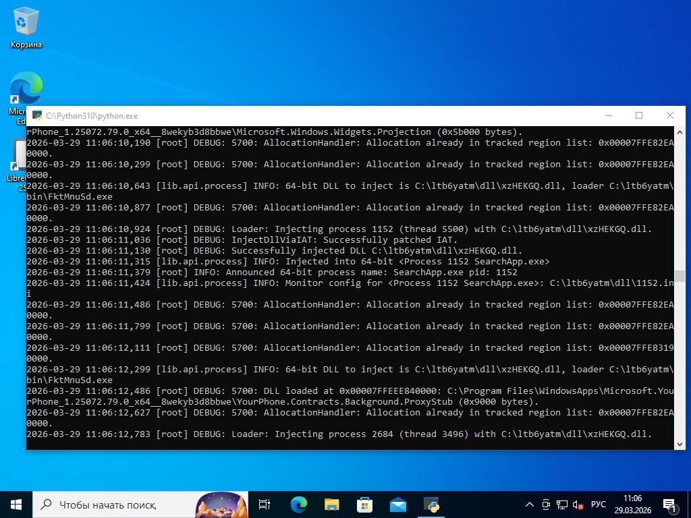
Task: Expand the hidden system tray icons
Action: click(x=530, y=505)
